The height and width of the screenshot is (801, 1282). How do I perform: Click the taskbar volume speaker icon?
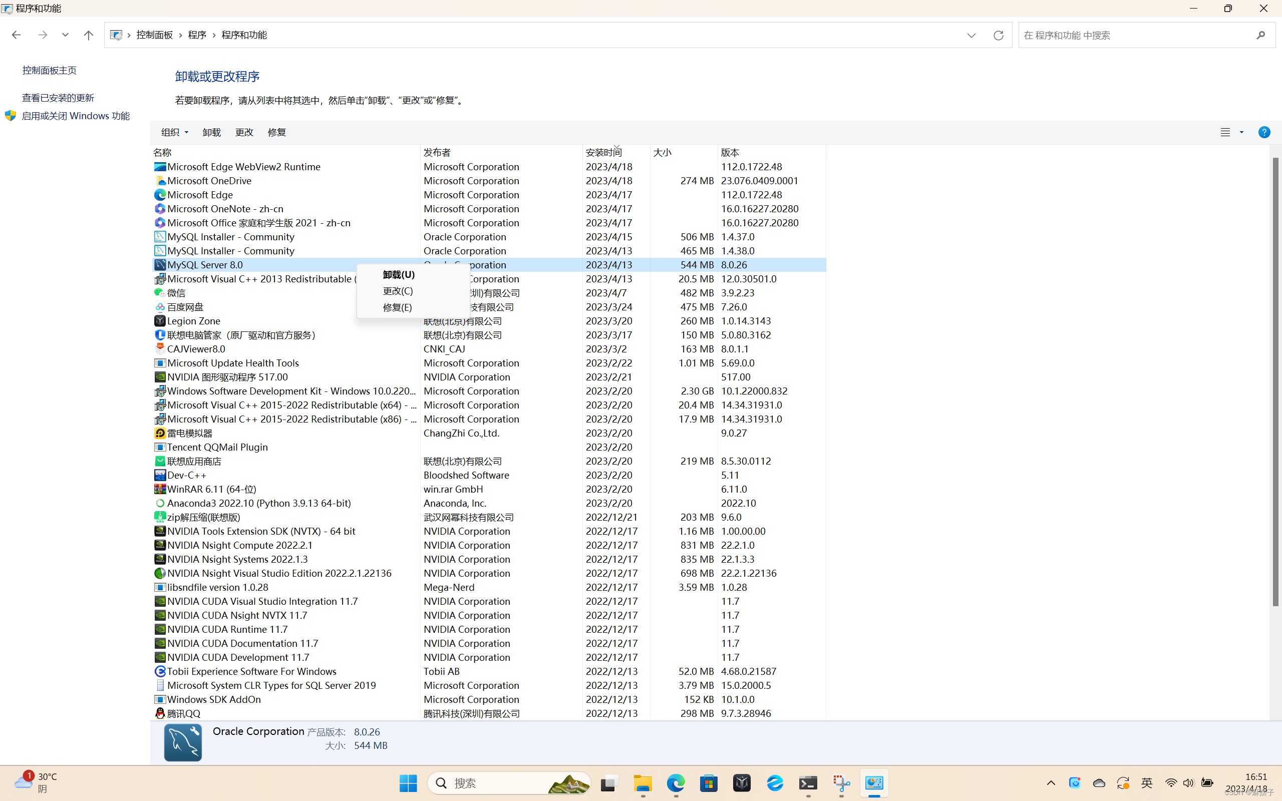click(x=1188, y=783)
